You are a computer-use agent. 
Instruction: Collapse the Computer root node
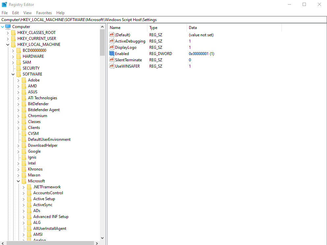[3, 27]
